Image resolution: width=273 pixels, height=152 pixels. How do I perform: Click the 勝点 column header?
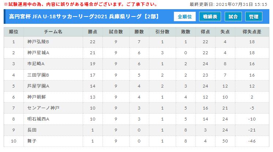pyautogui.click(x=93, y=32)
